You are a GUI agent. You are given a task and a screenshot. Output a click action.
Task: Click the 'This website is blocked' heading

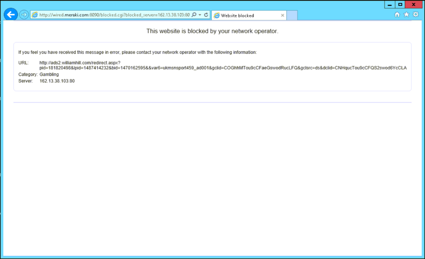pyautogui.click(x=212, y=31)
